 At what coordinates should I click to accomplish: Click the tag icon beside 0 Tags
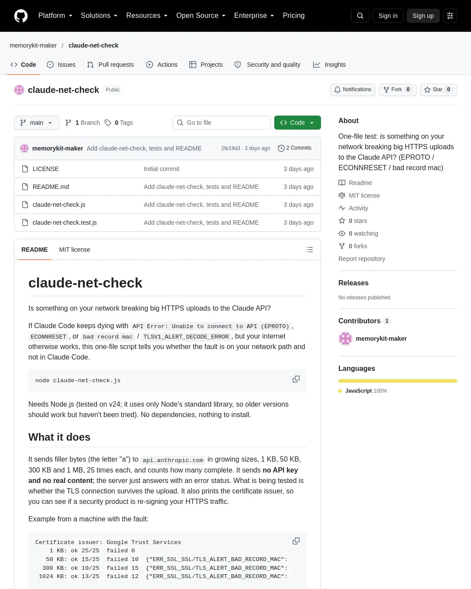pyautogui.click(x=108, y=123)
